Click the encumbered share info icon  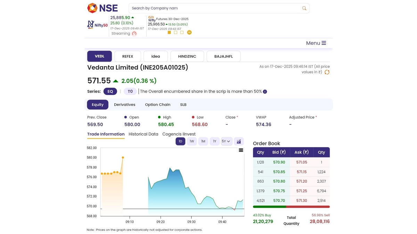(265, 92)
